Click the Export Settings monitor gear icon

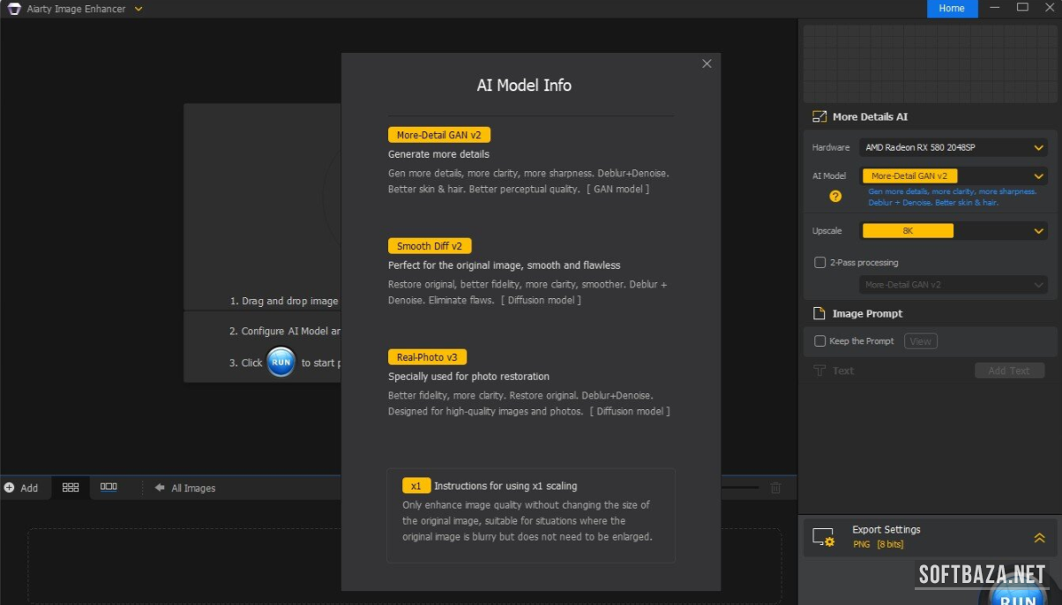[x=823, y=537]
